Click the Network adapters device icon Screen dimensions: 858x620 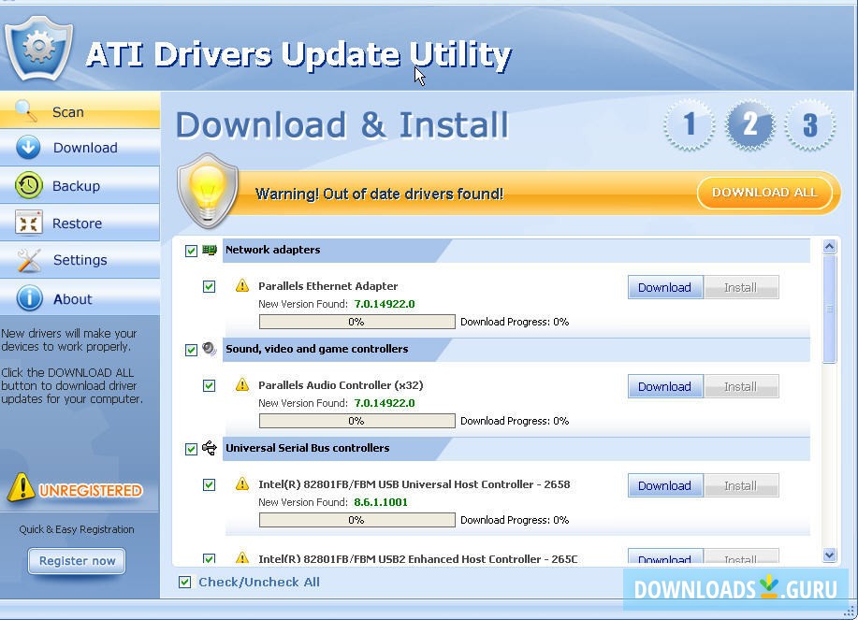coord(209,250)
